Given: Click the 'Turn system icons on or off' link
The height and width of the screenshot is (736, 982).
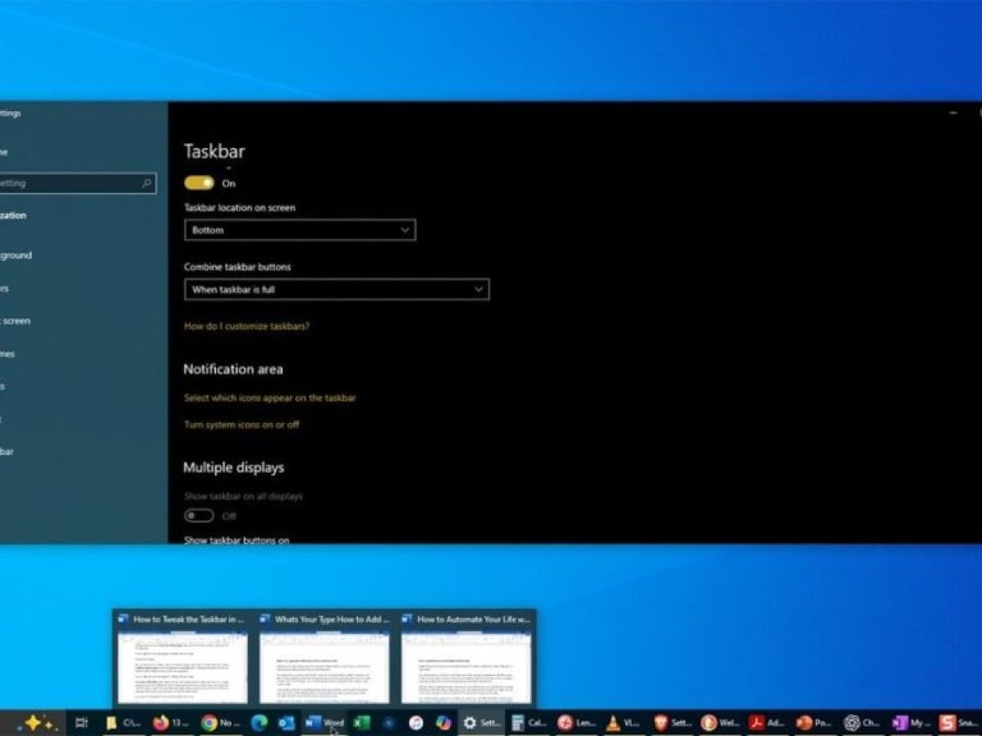Looking at the screenshot, I should [x=241, y=424].
